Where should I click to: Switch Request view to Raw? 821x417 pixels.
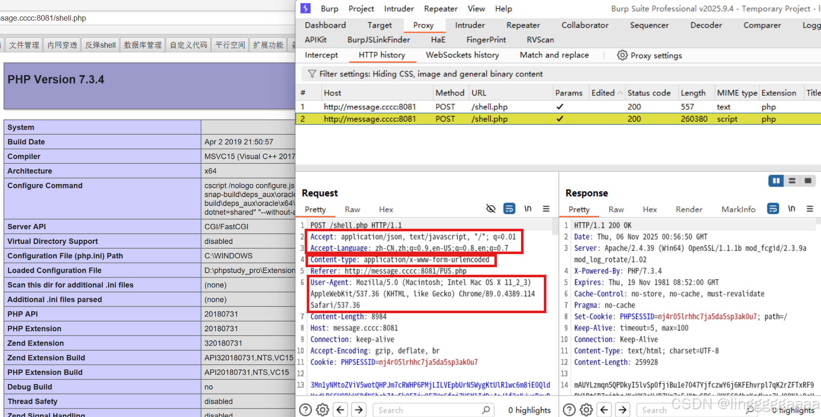[352, 210]
